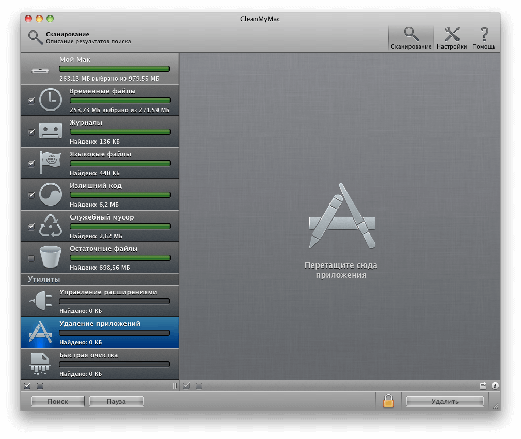Click the Перетащите сюда приложения label

click(341, 270)
